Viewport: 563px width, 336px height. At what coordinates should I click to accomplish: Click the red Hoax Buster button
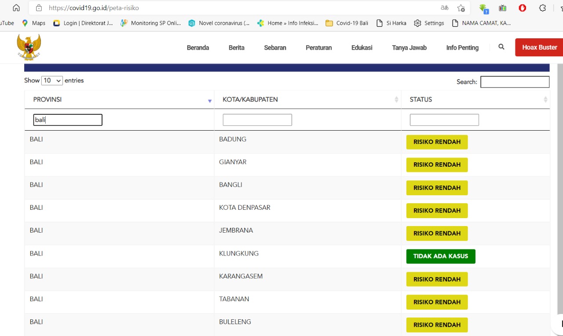pos(539,47)
